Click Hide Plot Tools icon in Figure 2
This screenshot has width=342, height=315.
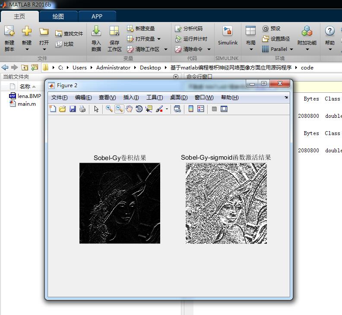pos(214,109)
